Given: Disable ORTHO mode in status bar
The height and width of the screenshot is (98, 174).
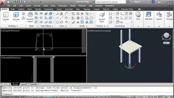Looking at the screenshot, I should (48, 97).
